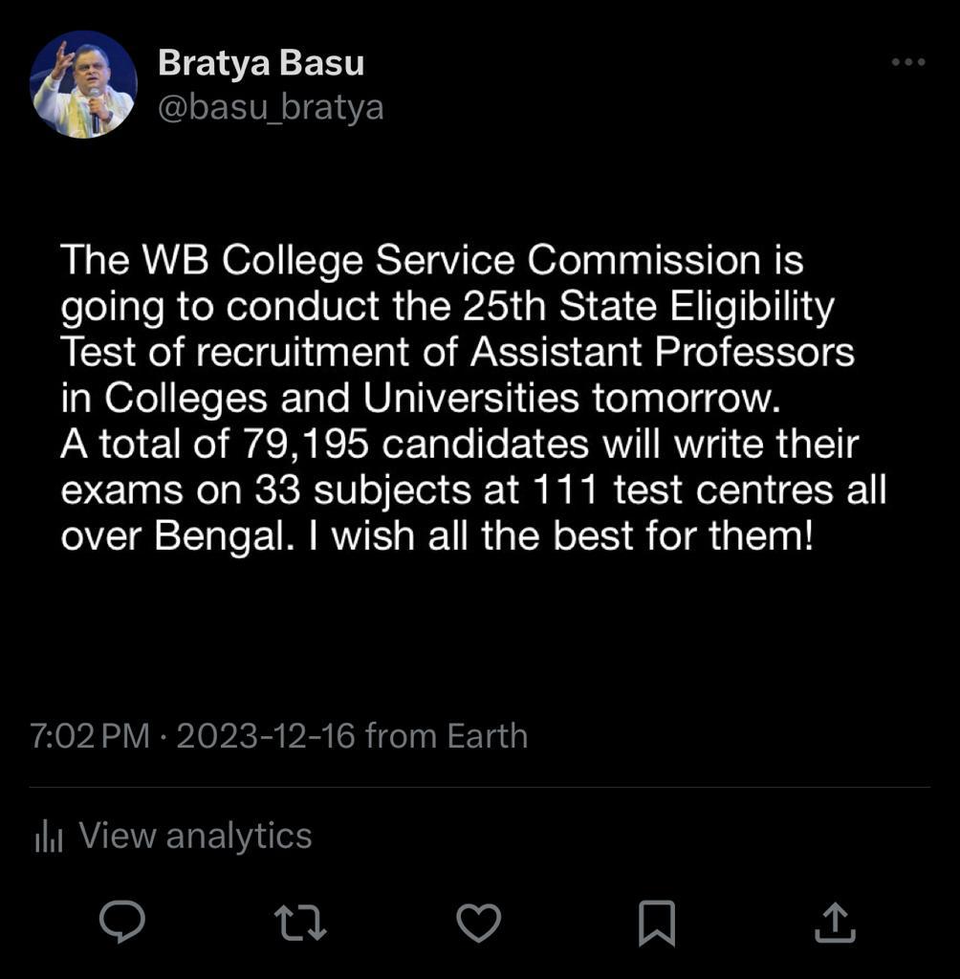Reply to Bratya Basu's tweet
960x979 pixels.
point(122,922)
